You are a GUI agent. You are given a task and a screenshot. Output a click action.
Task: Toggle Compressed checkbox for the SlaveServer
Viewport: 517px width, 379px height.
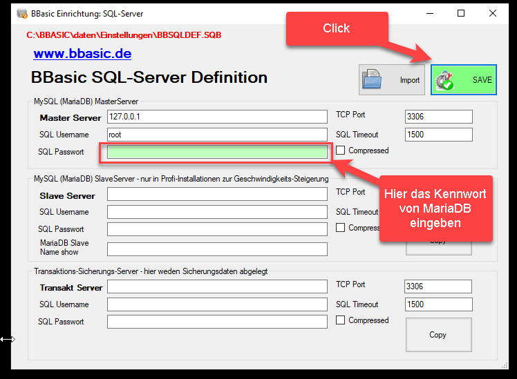(x=340, y=228)
